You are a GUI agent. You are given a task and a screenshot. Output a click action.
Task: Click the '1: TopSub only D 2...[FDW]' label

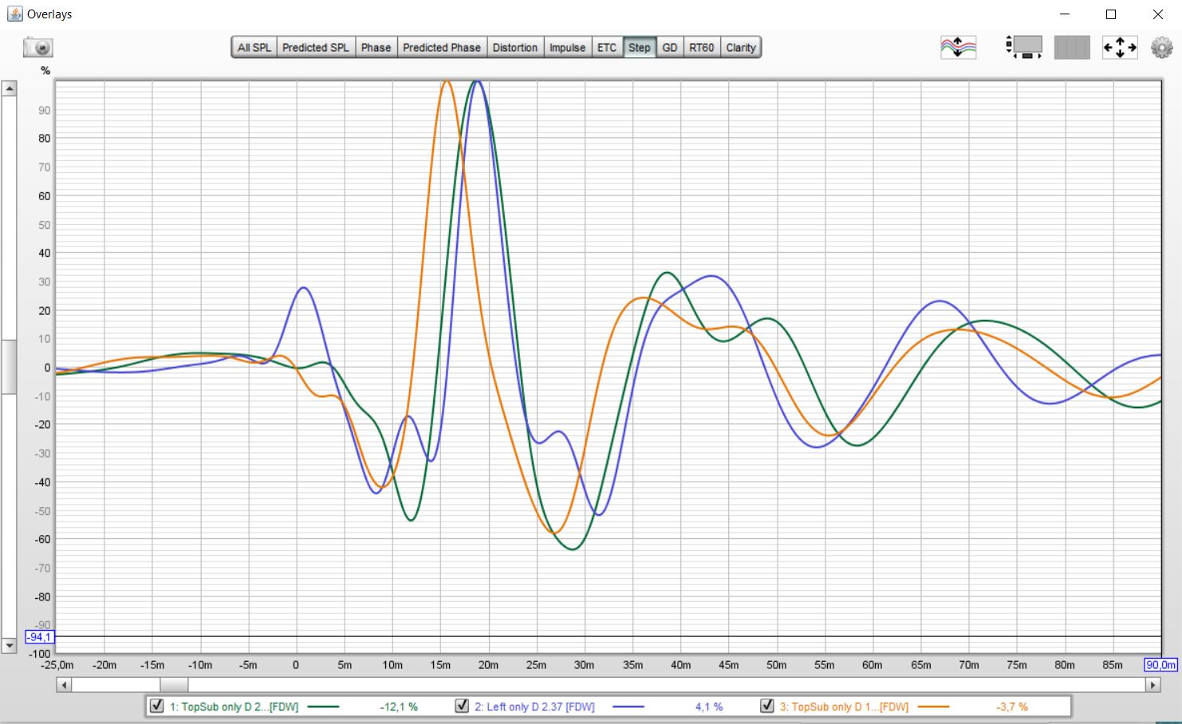tap(234, 706)
